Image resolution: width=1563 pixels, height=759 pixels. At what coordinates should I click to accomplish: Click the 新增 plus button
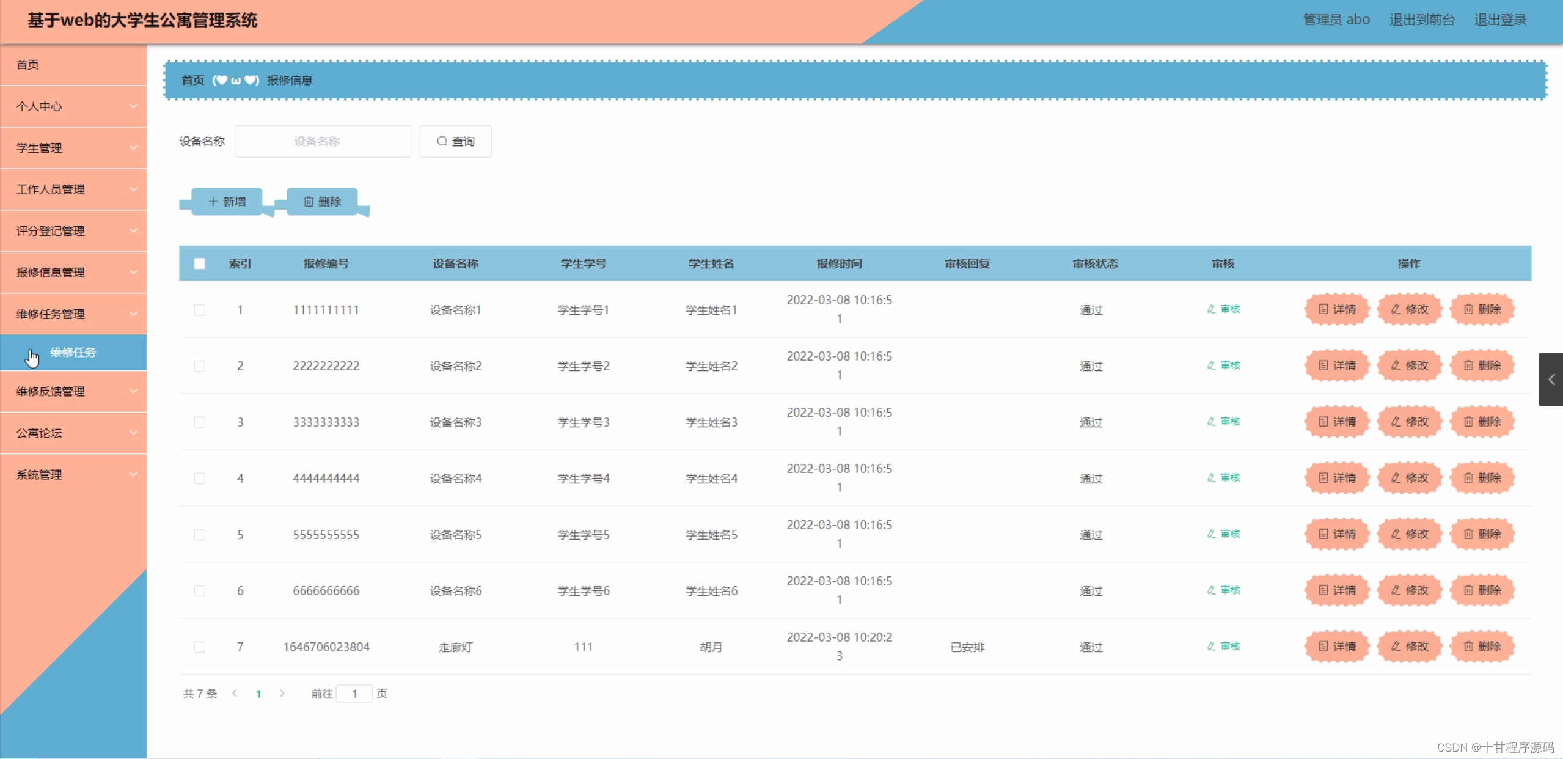click(x=227, y=202)
